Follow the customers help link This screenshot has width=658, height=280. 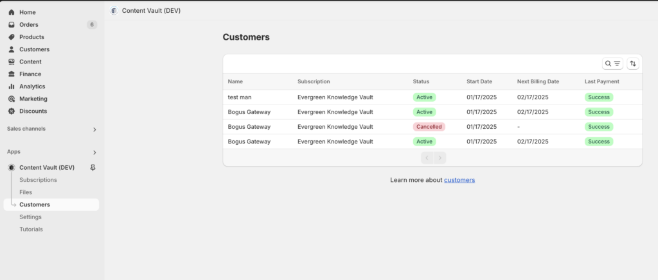click(x=459, y=180)
